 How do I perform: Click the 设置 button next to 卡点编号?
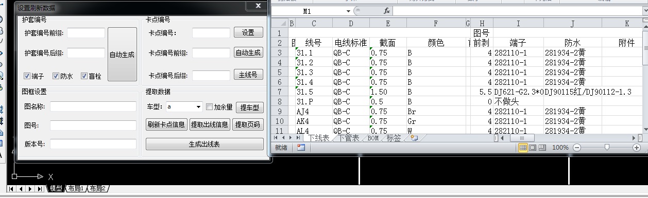(x=248, y=32)
